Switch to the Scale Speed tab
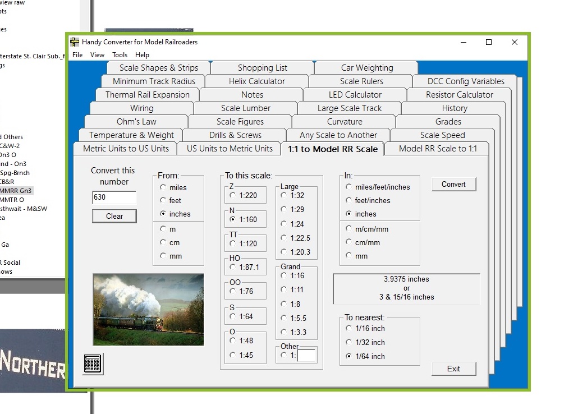The image size is (578, 414). (x=442, y=135)
